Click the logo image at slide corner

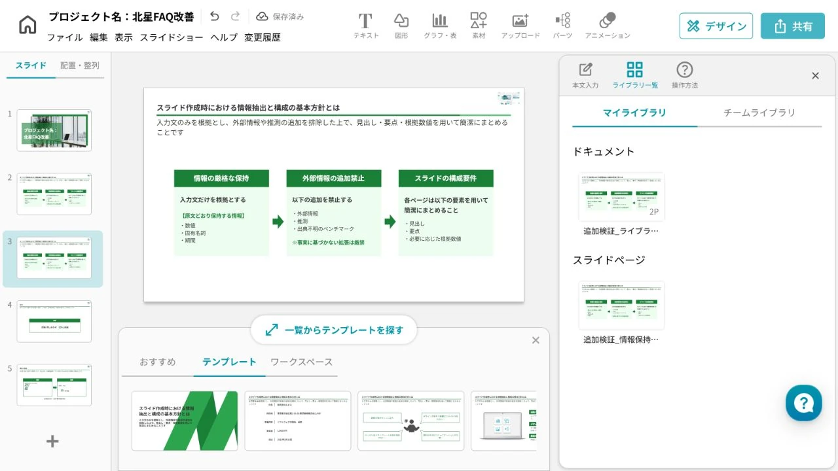(509, 98)
